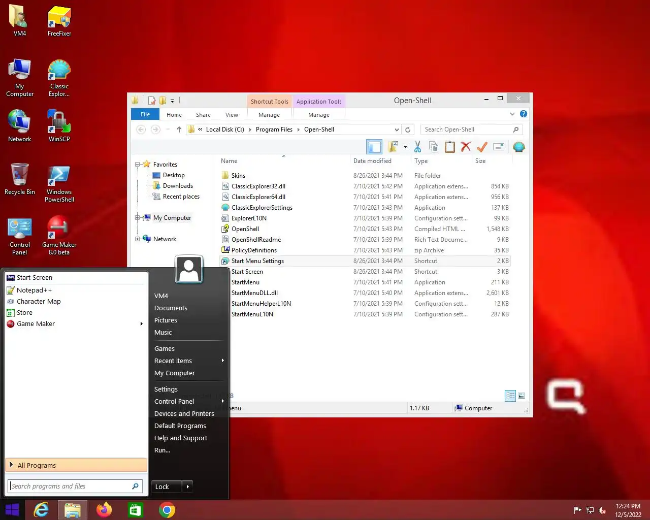Open Windows PowerShell desktop shortcut

pos(59,184)
